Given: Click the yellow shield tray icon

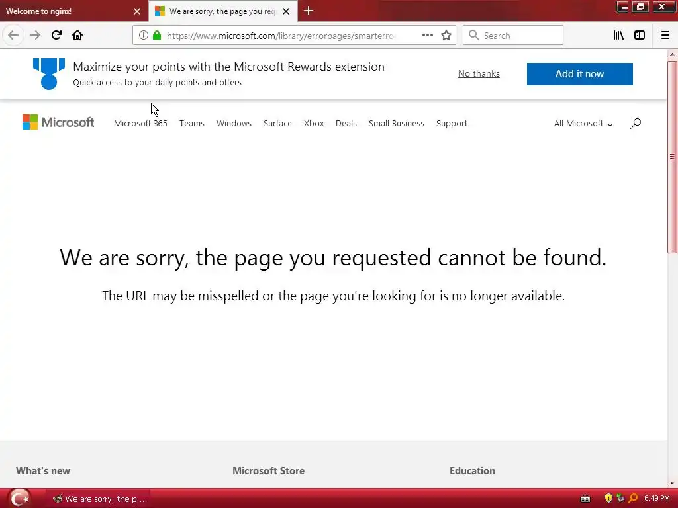Looking at the screenshot, I should tap(608, 499).
